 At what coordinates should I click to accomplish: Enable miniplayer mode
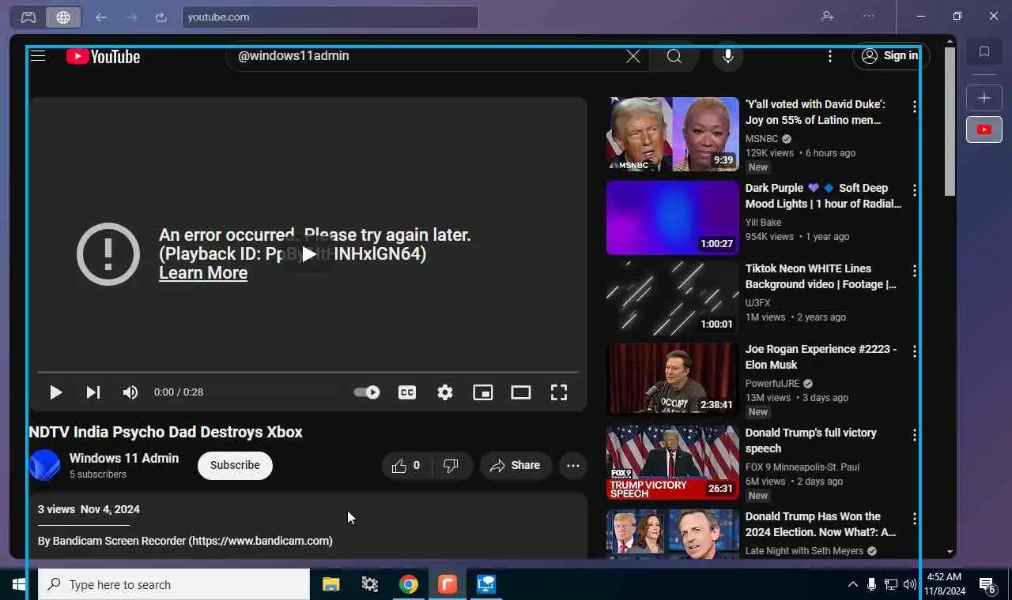483,392
